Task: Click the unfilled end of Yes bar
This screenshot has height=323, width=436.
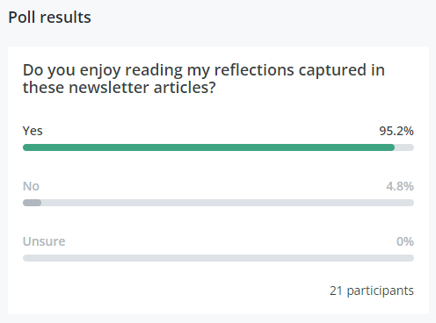Action: [x=404, y=147]
